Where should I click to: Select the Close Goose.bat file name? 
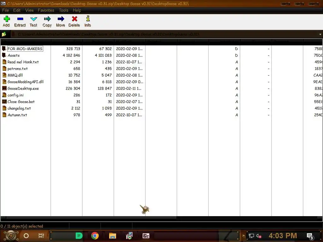(x=21, y=101)
